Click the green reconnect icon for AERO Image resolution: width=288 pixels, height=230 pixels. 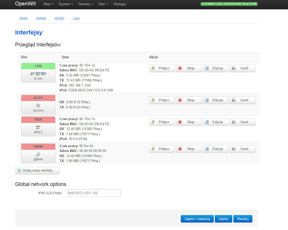click(153, 100)
